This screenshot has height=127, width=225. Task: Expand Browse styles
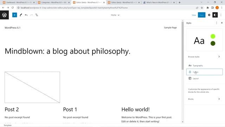(x=204, y=57)
